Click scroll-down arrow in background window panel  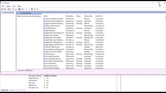[x=116, y=90]
